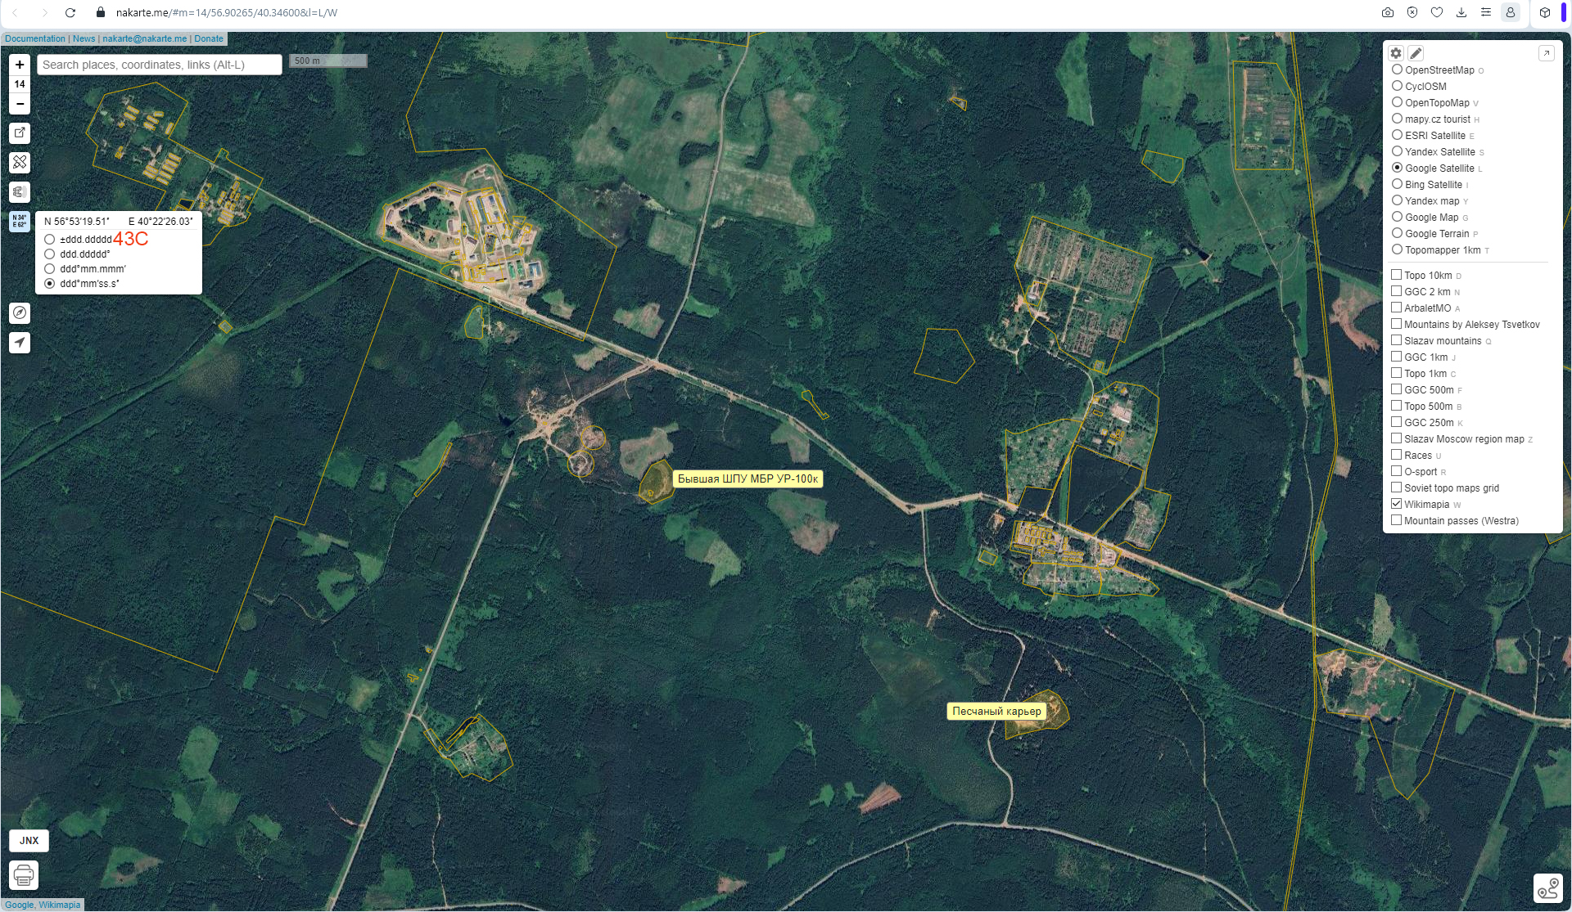The width and height of the screenshot is (1572, 912).
Task: Open the tracks panel in the corner
Action: pyautogui.click(x=1547, y=887)
